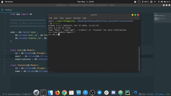Click 'class User(db.Model):' line in Atom
This screenshot has width=171, height=96.
(23, 50)
